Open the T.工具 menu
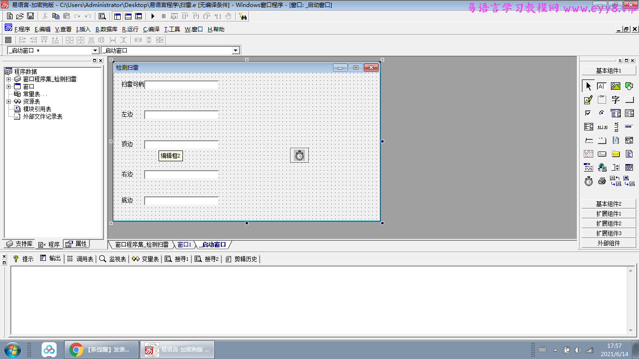Image resolution: width=639 pixels, height=359 pixels. (172, 29)
